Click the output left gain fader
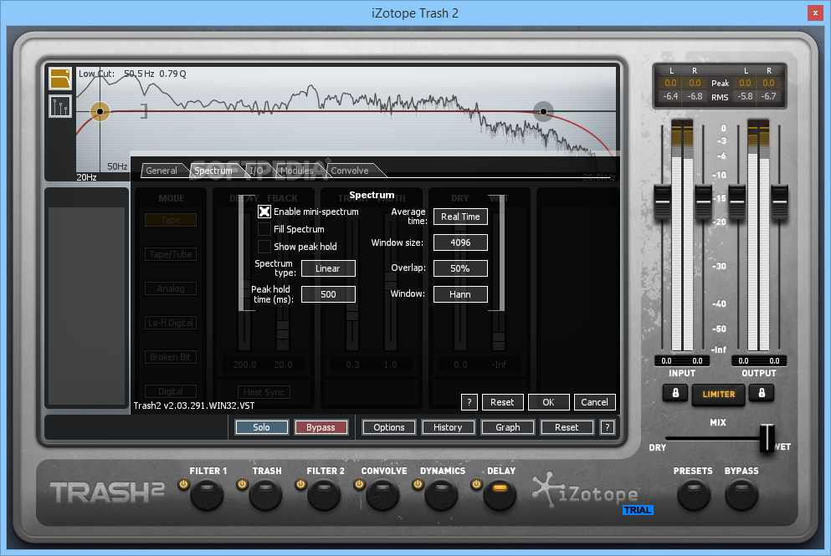The width and height of the screenshot is (831, 556). coord(737,201)
